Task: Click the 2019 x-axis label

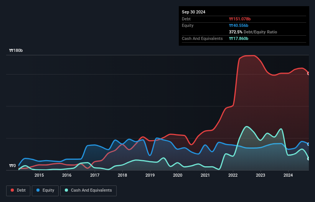Action: 150,175
